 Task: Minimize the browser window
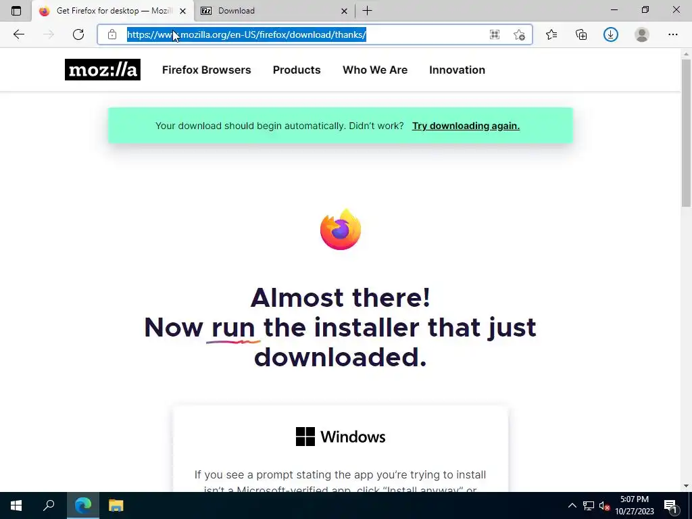614,9
